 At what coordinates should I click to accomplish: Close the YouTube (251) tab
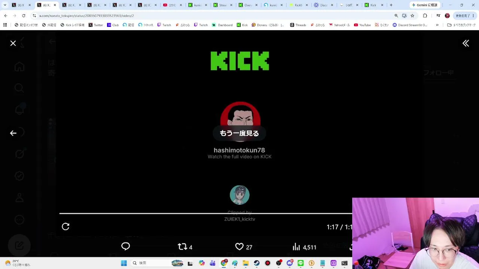coord(181,5)
